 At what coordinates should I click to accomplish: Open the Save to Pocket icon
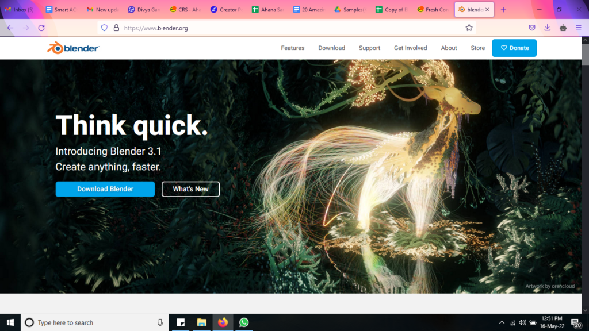coord(532,28)
